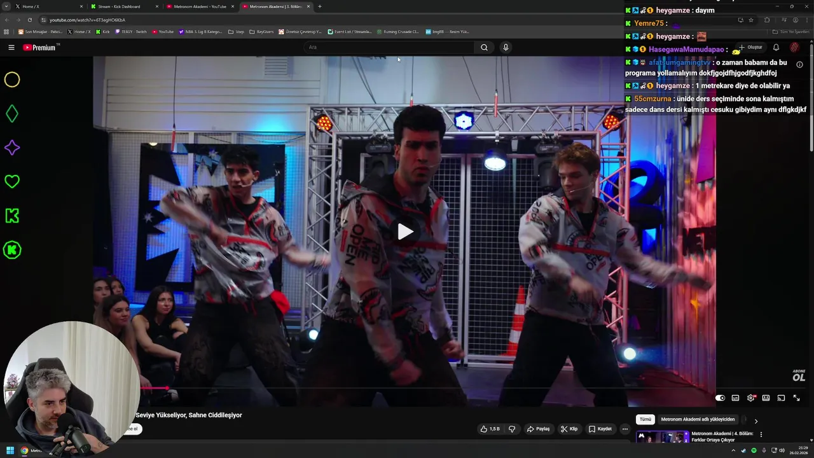Screen dimensions: 814x458
Task: Bookmark this page with star icon
Action: pos(751,20)
